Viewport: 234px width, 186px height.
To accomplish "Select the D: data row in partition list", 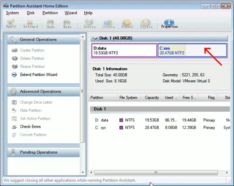I will [x=160, y=120].
